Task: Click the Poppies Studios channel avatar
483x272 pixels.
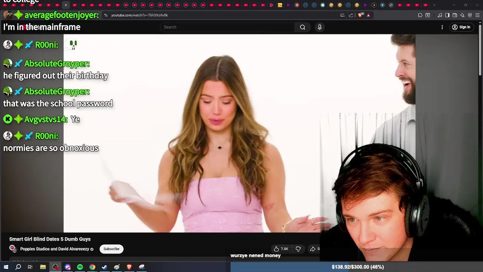Action: [13, 249]
